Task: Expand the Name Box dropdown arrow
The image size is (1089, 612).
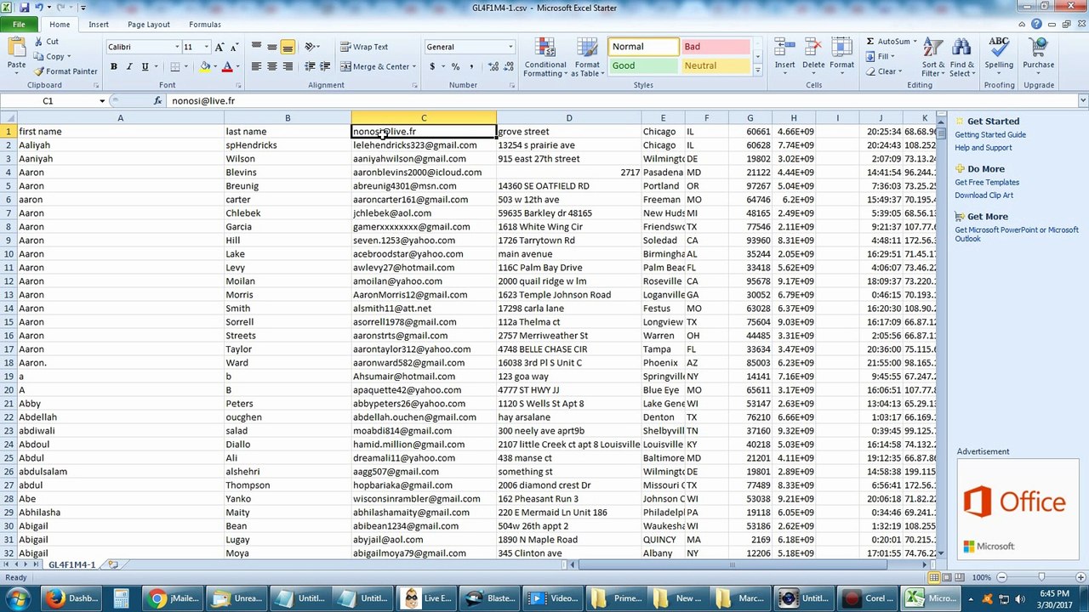Action: [102, 101]
